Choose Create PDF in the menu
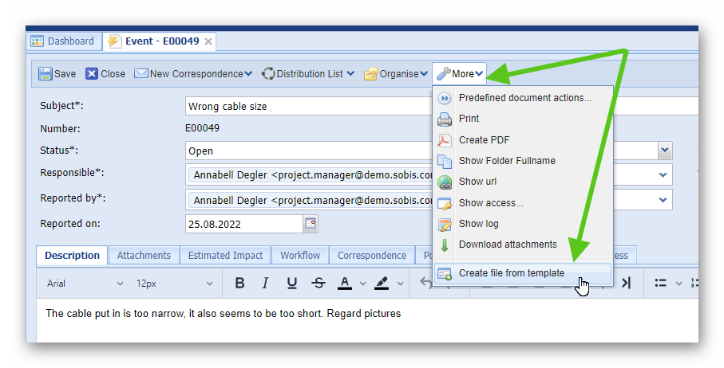The image size is (724, 368). tap(484, 140)
